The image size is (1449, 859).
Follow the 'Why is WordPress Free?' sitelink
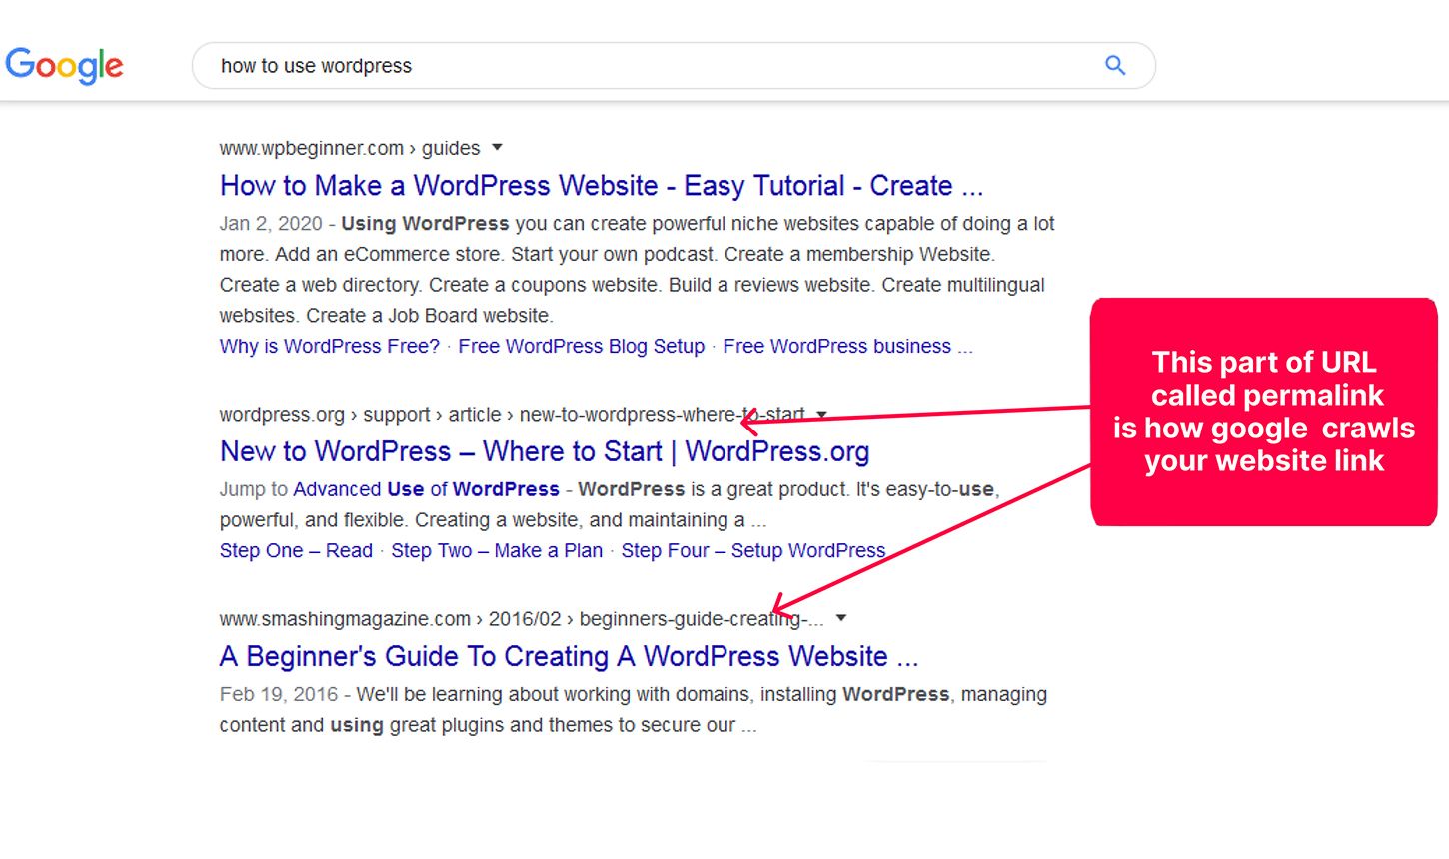(329, 347)
